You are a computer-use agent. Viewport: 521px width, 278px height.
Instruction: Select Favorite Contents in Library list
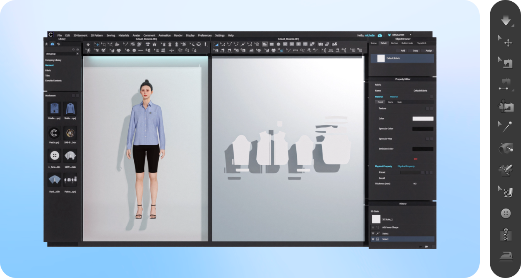point(53,81)
